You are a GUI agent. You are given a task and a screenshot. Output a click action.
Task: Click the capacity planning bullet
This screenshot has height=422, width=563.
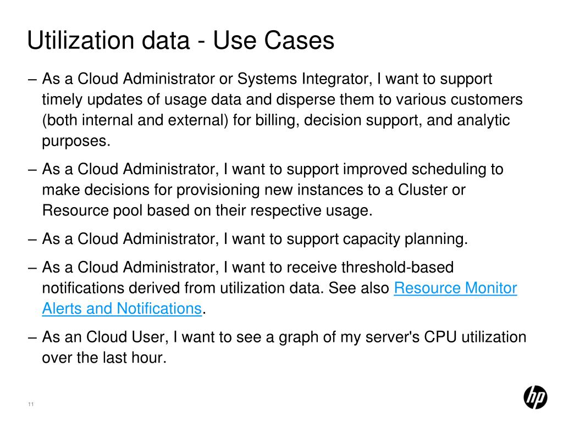pos(255,240)
